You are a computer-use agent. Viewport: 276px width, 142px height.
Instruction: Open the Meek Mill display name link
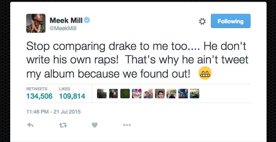(x=66, y=21)
